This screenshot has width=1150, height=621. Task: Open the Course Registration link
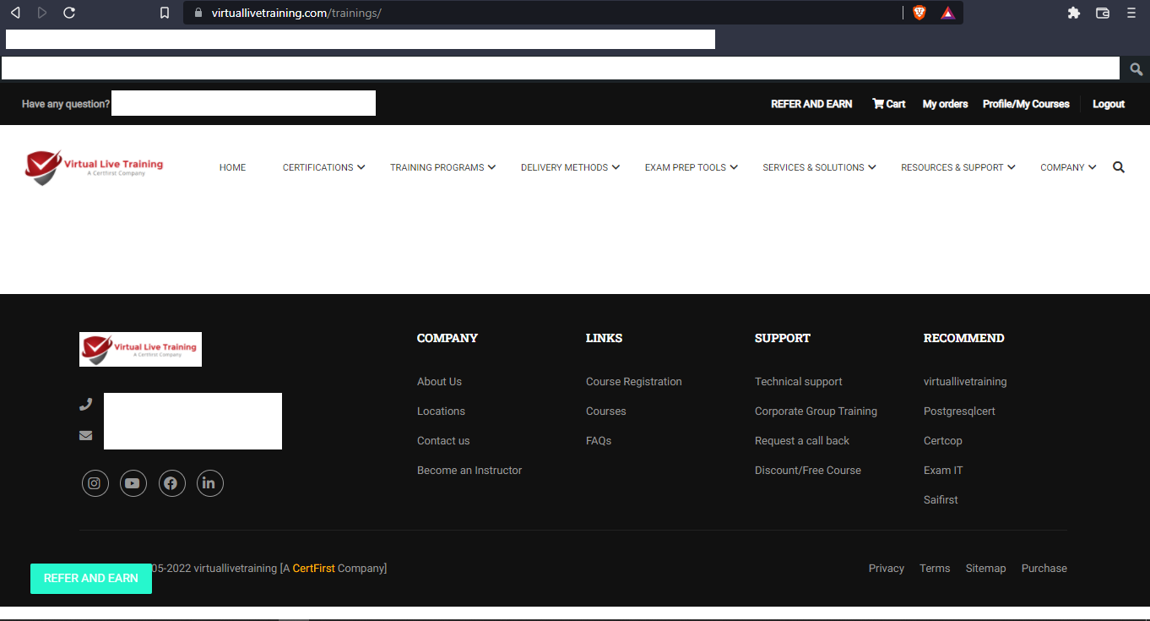pos(634,382)
